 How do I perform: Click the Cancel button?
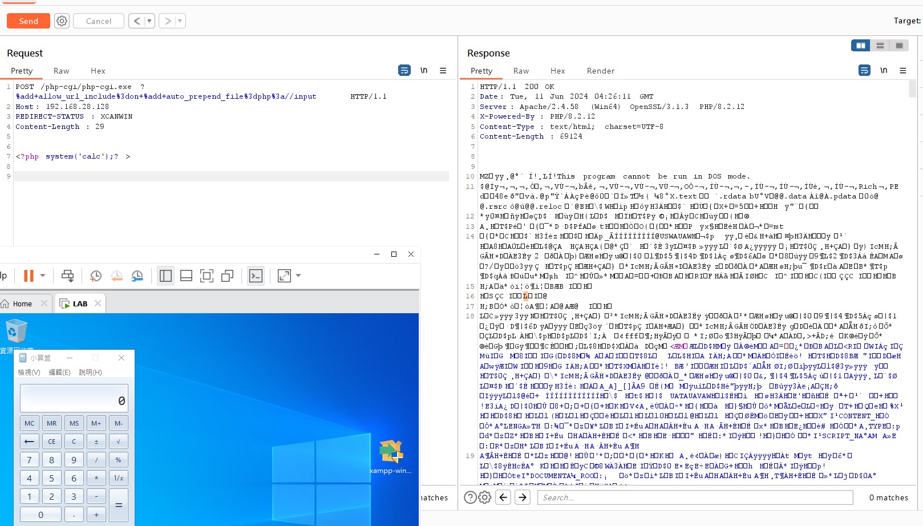point(99,21)
